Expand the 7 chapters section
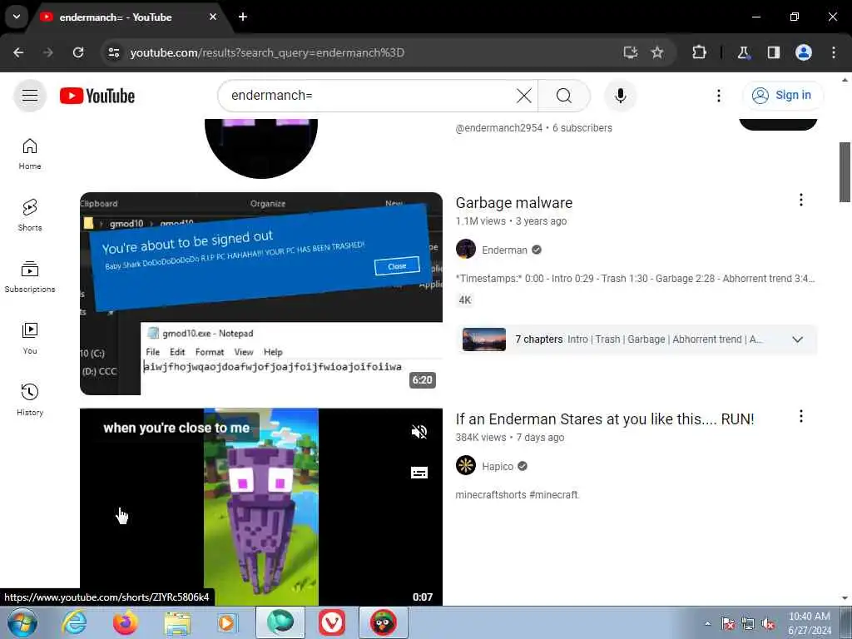Viewport: 852px width, 639px height. click(797, 339)
